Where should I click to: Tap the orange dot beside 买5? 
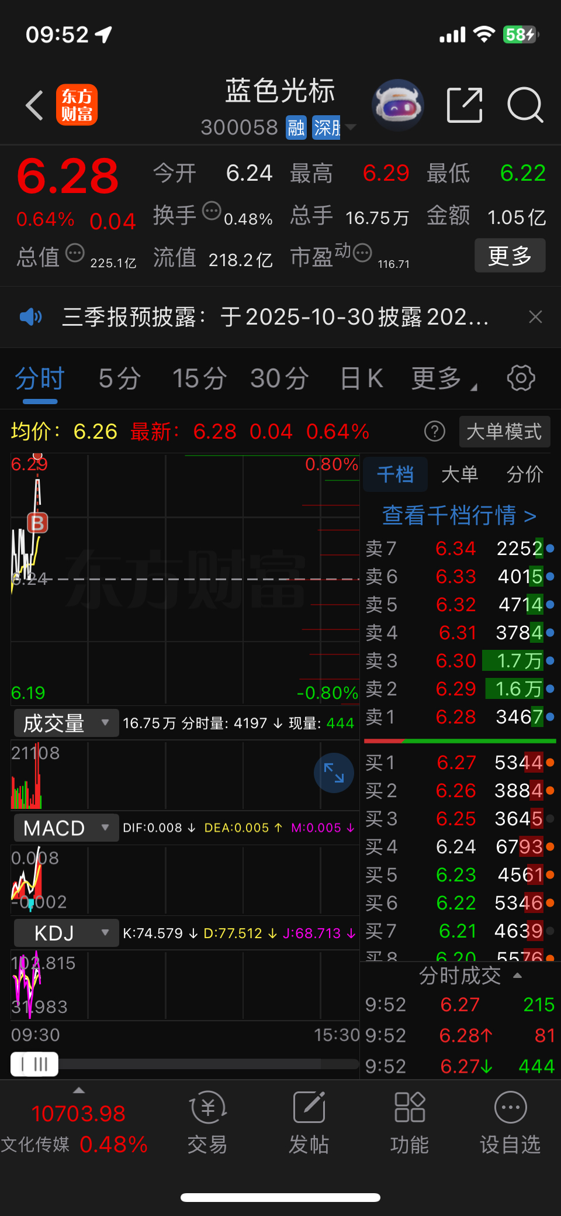click(x=550, y=874)
